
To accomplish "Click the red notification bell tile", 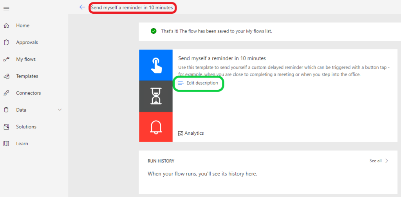I will tap(156, 127).
